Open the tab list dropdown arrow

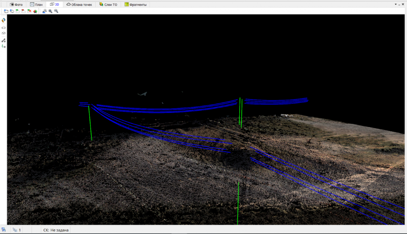395,4
